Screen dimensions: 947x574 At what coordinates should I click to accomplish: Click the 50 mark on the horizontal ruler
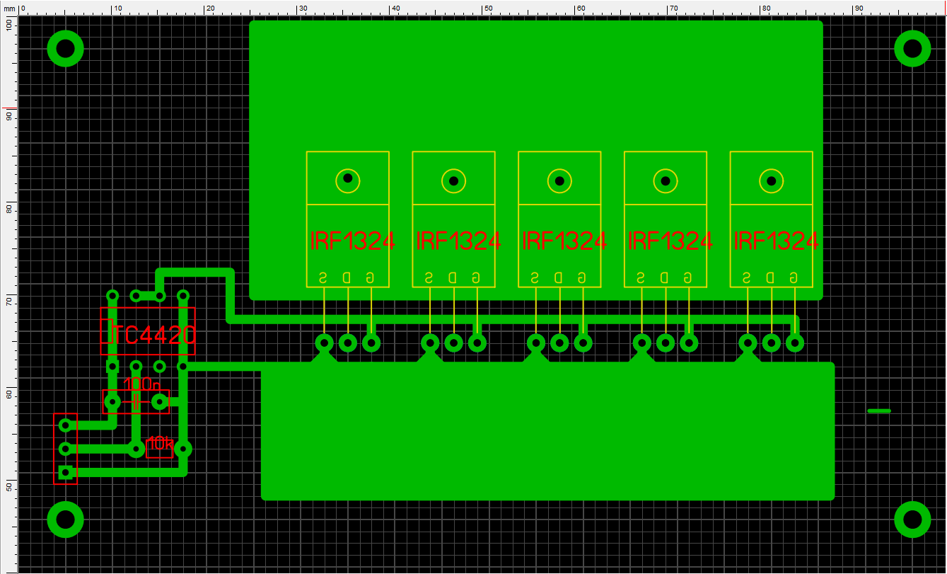coord(487,8)
